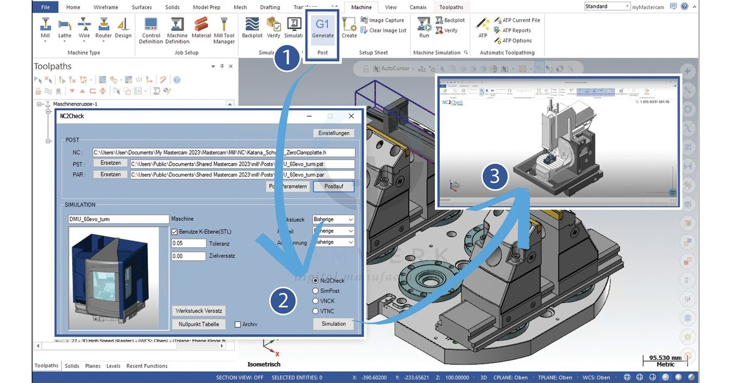Screen dimensions: 731x383
Task: Run the machine simulation
Action: click(x=424, y=28)
